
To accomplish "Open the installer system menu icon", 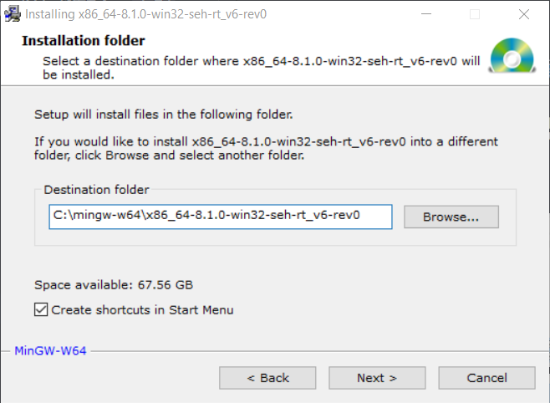I will (x=13, y=14).
